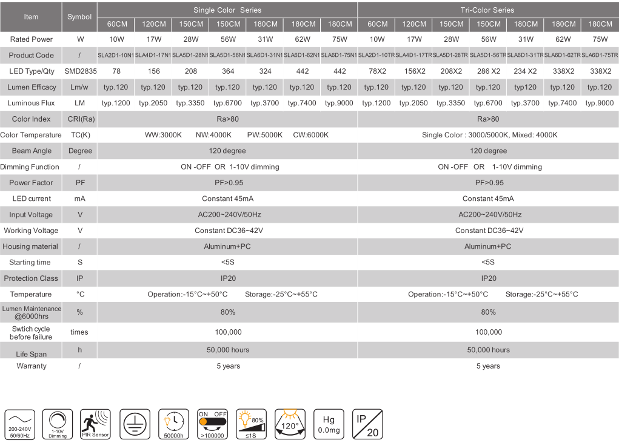This screenshot has height=443, width=619.
Task: Click the Warranty row label
Action: pos(32,366)
